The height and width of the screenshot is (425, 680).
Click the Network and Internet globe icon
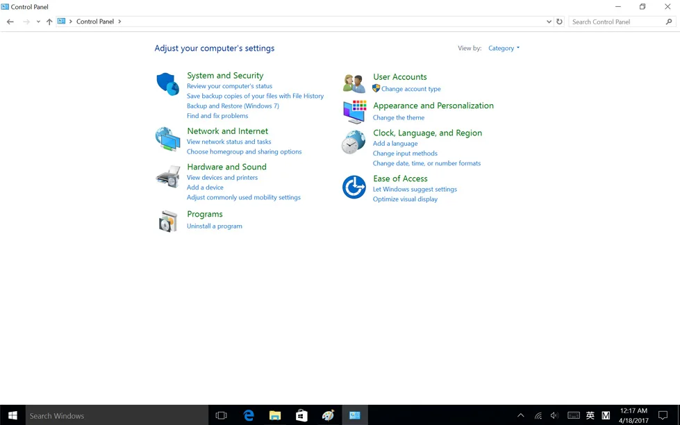click(168, 139)
